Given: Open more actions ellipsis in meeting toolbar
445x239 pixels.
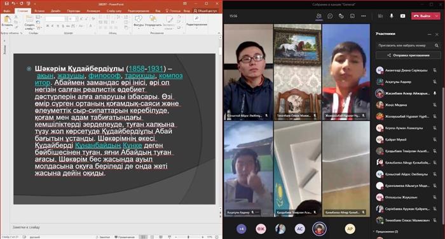Looking at the screenshot, I should (363, 16).
